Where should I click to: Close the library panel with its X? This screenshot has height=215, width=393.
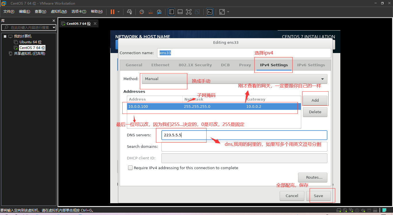tap(54, 21)
